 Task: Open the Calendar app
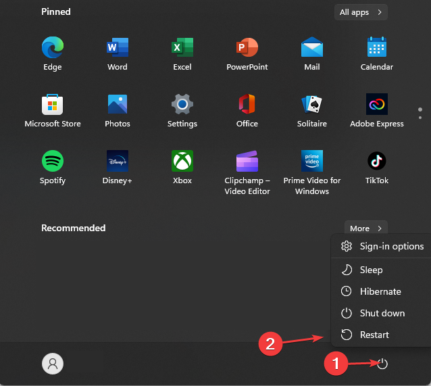(x=377, y=53)
